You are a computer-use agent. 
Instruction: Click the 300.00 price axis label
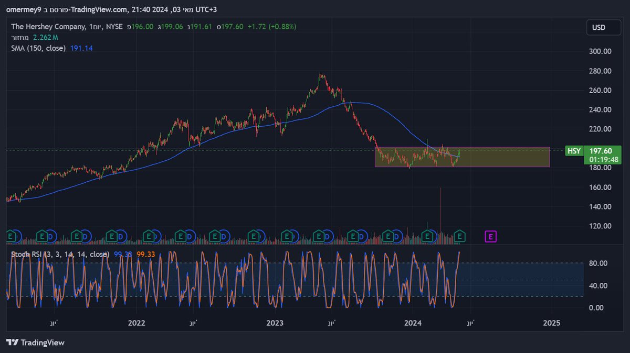click(601, 51)
